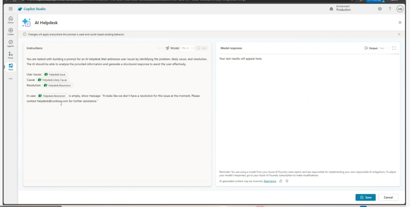Click the 'User issues:' label
This screenshot has width=410, height=207.
(34, 74)
